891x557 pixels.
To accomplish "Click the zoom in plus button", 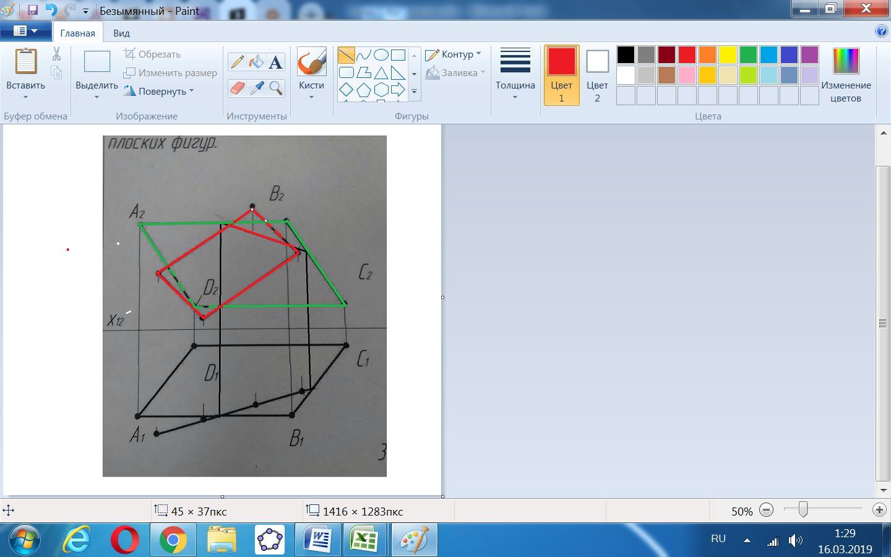I will click(x=879, y=510).
